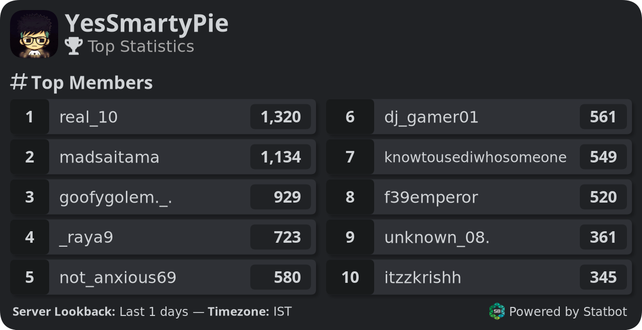
Task: Click the _raya9 member name
Action: 86,237
